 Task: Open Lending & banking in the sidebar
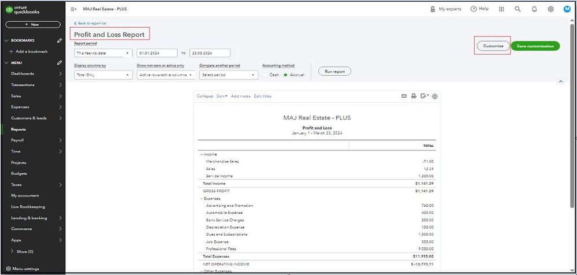[29, 218]
